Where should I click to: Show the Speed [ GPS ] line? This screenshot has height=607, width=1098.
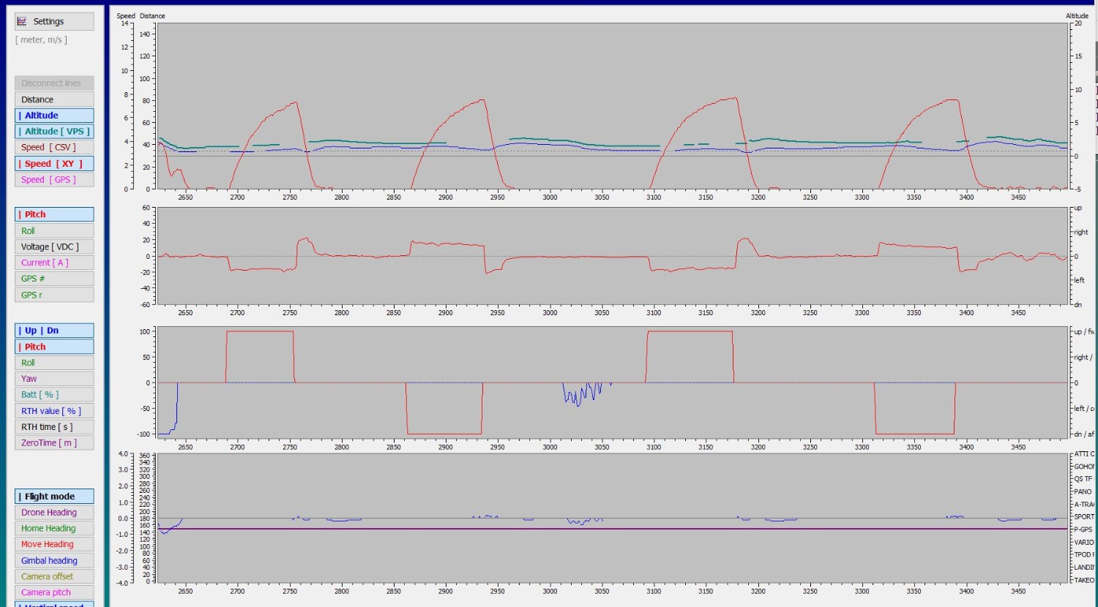pos(54,180)
